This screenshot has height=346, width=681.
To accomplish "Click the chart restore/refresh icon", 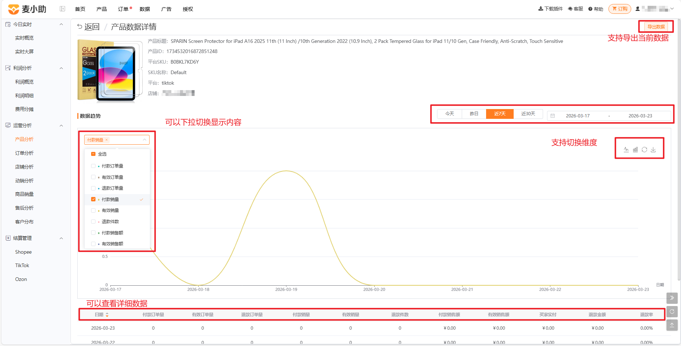I will pos(644,150).
